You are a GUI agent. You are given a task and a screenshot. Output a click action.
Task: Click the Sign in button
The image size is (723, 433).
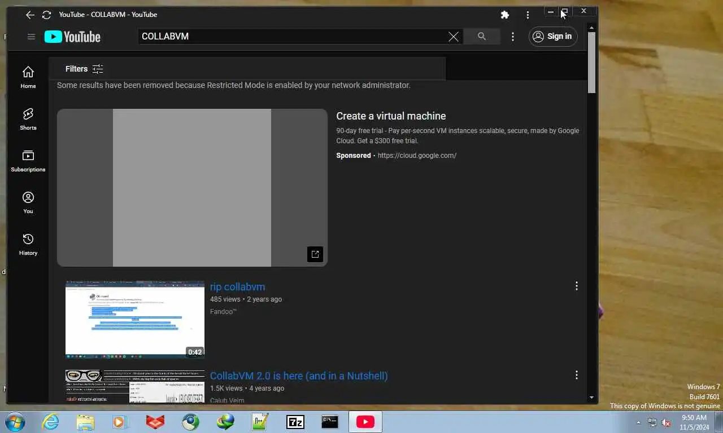[553, 37]
